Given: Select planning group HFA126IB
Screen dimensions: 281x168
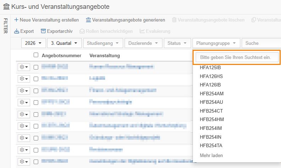Looking at the screenshot, I should (210, 85).
